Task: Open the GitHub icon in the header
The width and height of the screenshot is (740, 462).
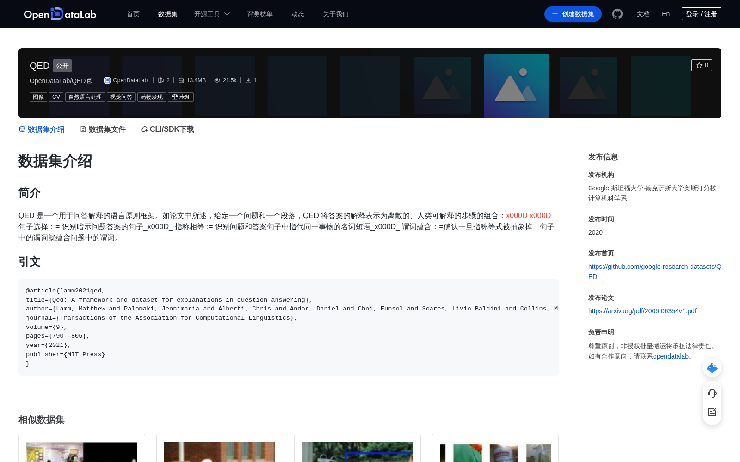Action: (617, 14)
